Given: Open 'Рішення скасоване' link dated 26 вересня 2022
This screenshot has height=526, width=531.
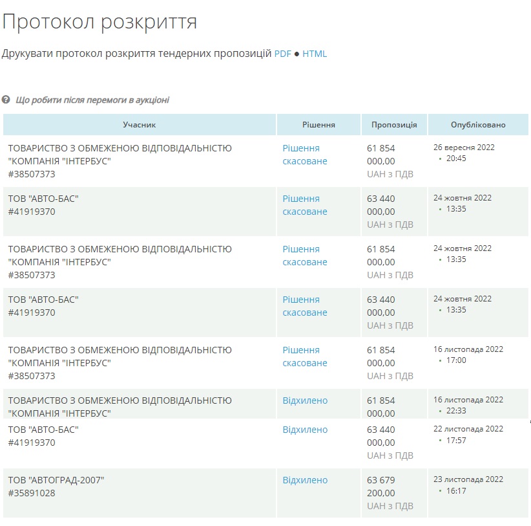Looking at the screenshot, I should click(x=305, y=155).
